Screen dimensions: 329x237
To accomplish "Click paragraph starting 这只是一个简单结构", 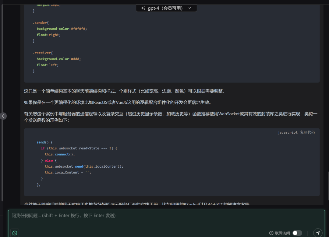I will (x=125, y=91).
